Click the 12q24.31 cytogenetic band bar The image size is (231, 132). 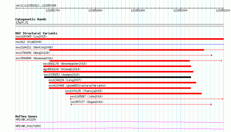pos(119,25)
